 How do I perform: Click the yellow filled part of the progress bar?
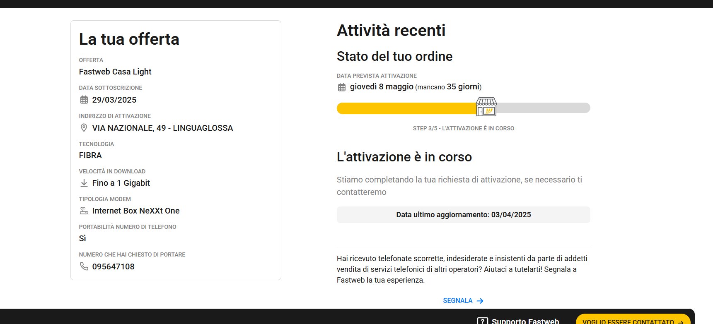click(x=406, y=108)
